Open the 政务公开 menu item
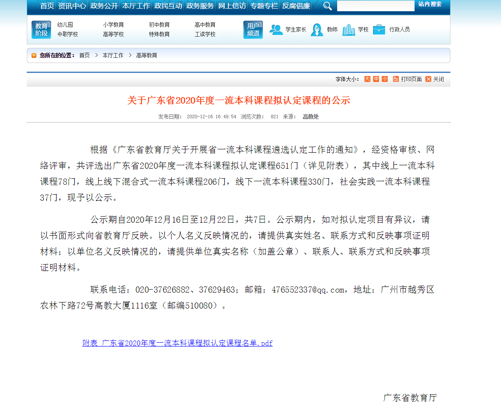The height and width of the screenshot is (416, 501). [x=104, y=6]
